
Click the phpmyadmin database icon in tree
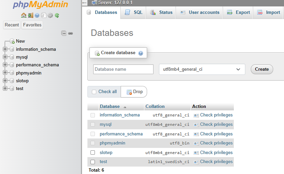point(12,73)
